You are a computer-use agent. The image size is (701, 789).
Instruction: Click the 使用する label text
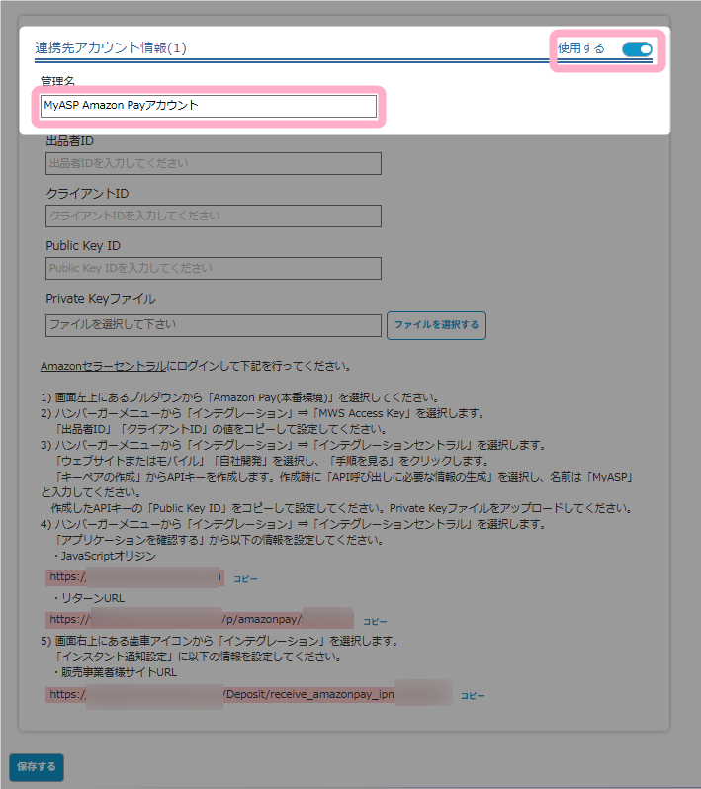(581, 48)
